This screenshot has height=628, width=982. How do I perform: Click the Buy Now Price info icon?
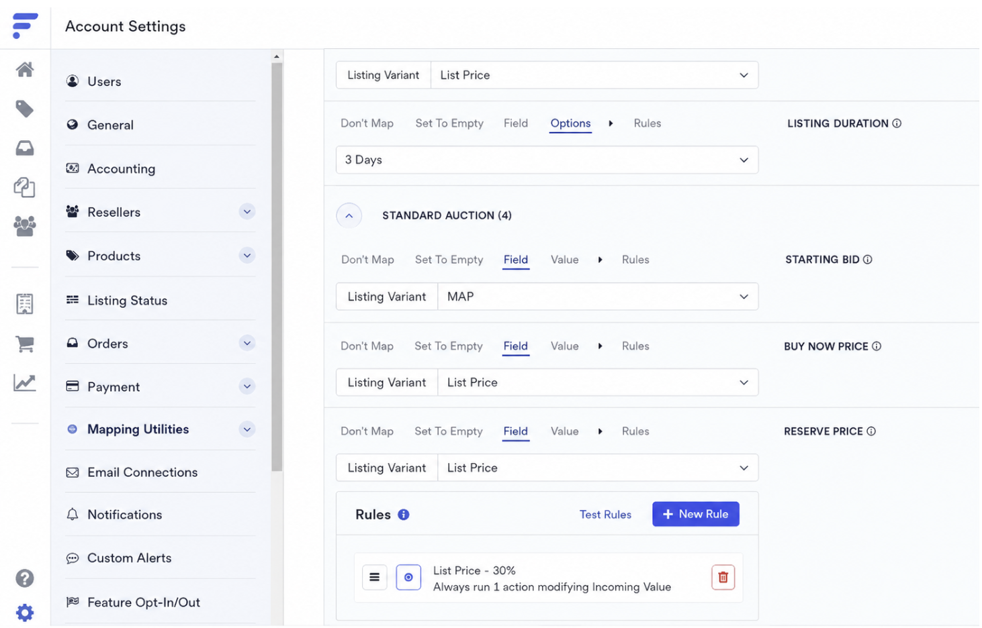pyautogui.click(x=877, y=347)
